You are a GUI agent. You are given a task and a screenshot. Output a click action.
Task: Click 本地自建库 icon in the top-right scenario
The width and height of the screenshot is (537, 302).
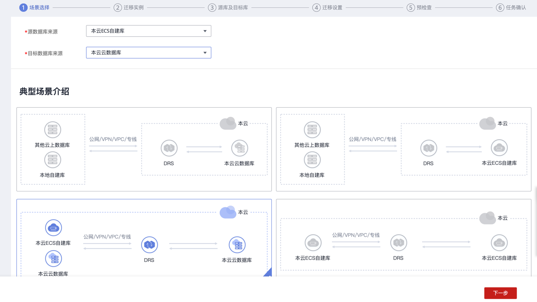click(x=312, y=160)
